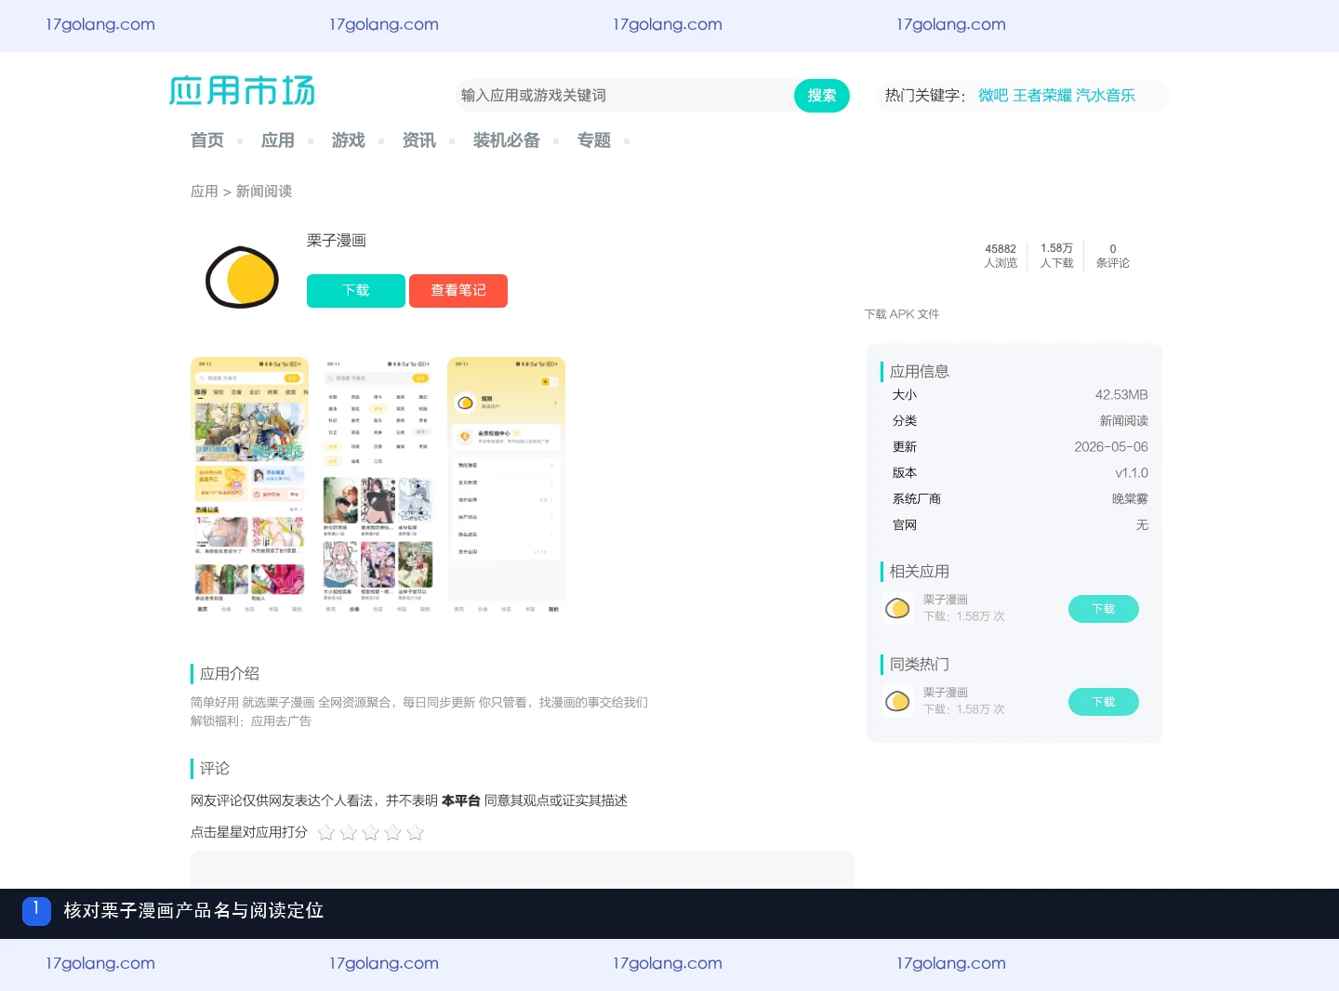Click the 晚棠霧 vendor name
The image size is (1339, 991).
(x=1130, y=499)
